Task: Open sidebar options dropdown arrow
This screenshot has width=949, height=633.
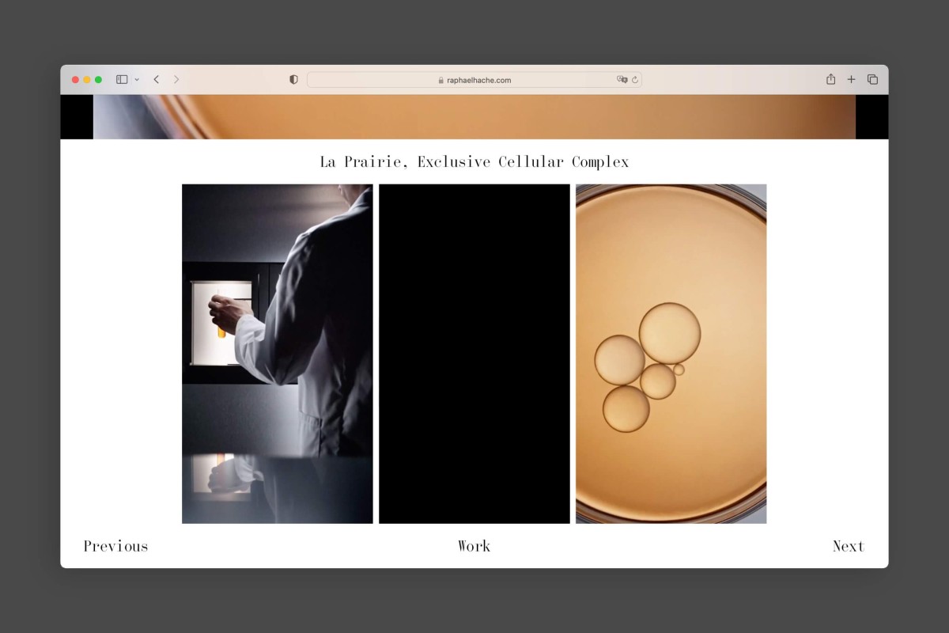Action: [x=137, y=80]
